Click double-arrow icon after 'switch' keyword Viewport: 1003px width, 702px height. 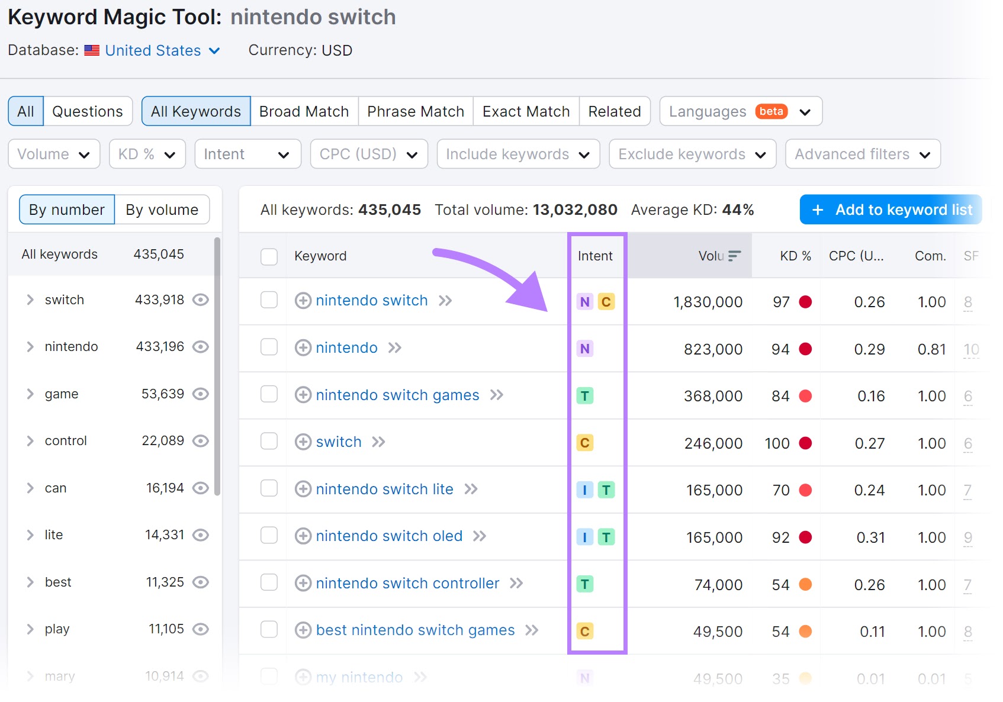pos(378,442)
